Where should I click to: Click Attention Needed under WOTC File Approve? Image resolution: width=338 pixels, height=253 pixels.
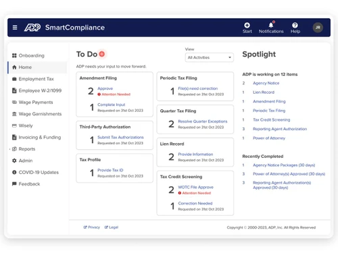pos(197,193)
